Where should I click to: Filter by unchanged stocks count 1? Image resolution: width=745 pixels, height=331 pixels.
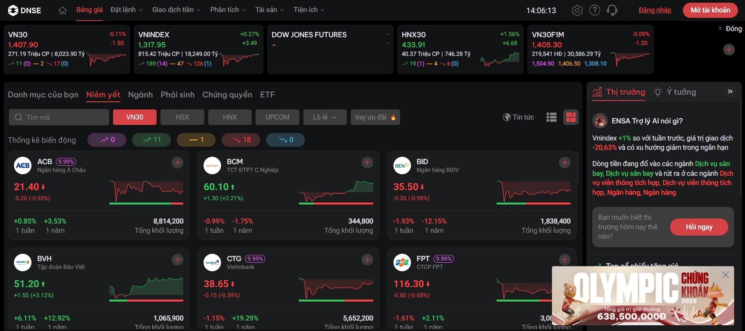[196, 140]
